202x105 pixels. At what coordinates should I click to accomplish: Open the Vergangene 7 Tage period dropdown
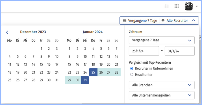coord(162,40)
